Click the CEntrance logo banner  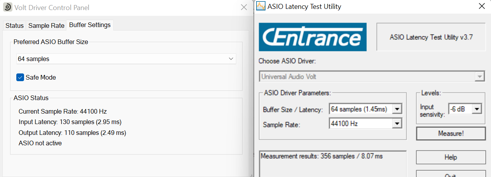312,37
